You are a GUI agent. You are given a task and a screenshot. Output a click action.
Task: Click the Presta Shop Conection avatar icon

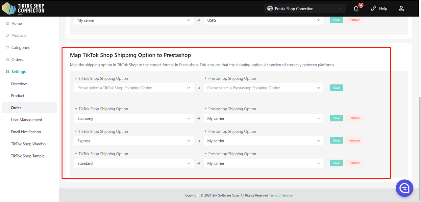coord(270,9)
